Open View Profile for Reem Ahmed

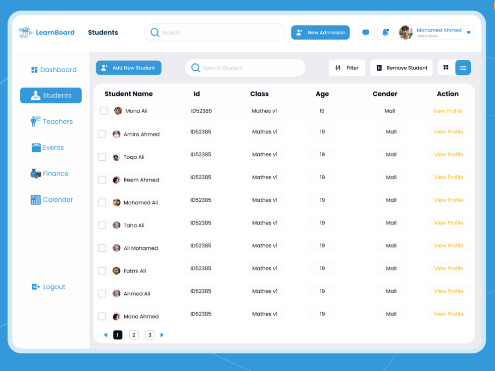(x=448, y=177)
